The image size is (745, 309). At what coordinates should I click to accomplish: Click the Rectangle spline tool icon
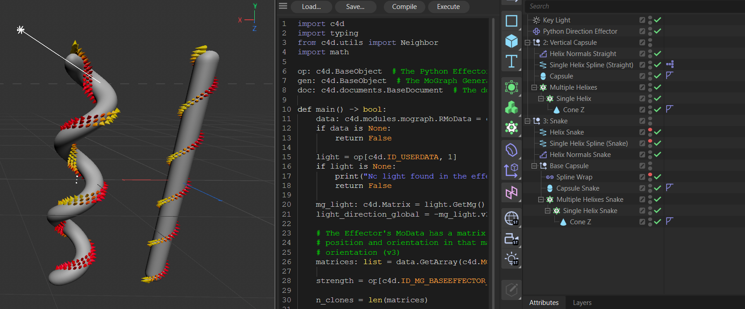point(511,21)
